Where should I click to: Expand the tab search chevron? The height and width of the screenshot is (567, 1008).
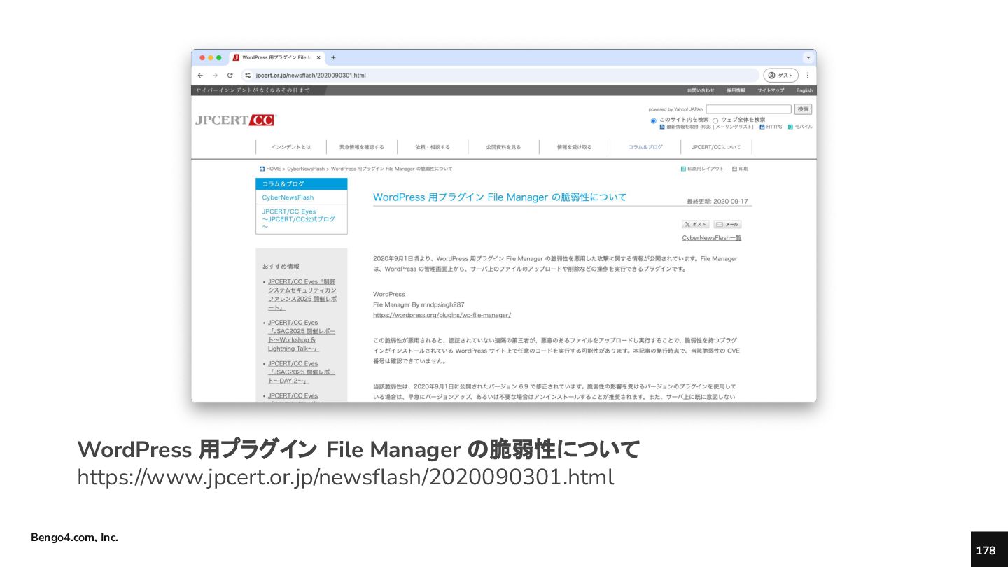click(808, 57)
